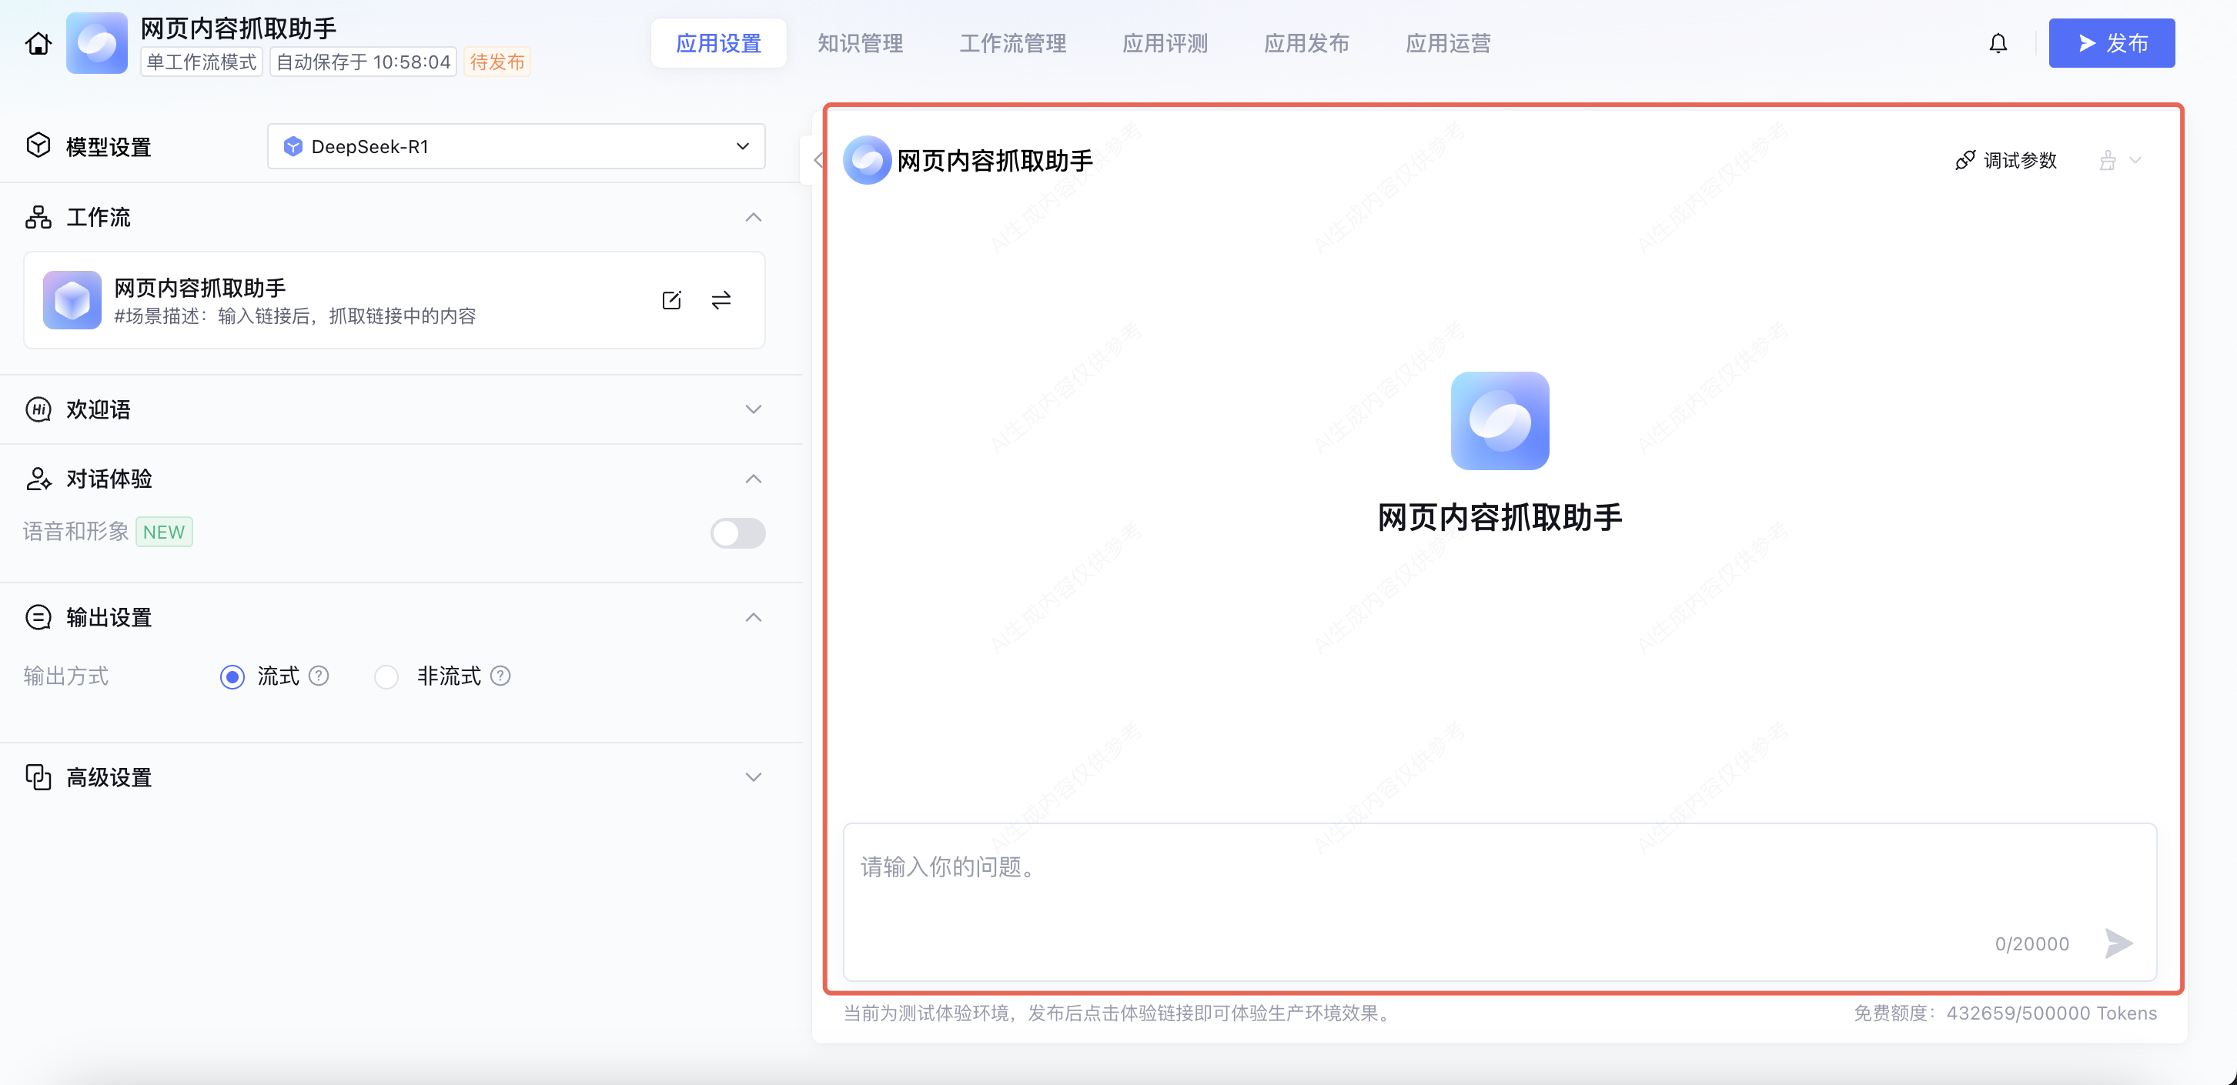Open the notification bell
The height and width of the screenshot is (1085, 2237).
[x=1998, y=43]
